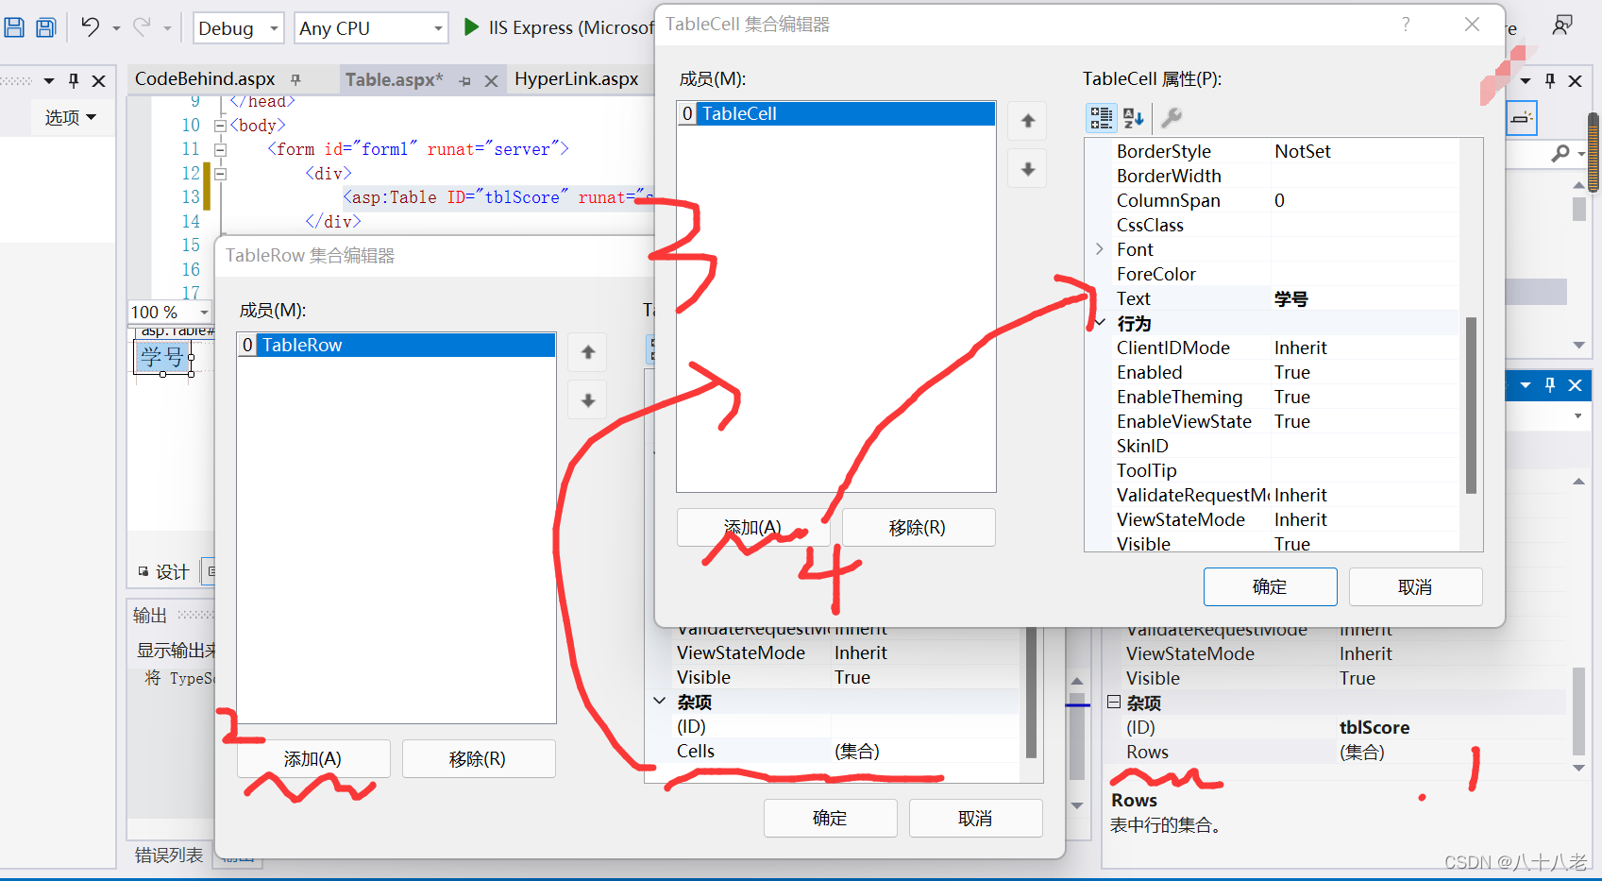Viewport: 1602px width, 881px height.
Task: Collapse the 行为 category in TableCell properties
Action: (x=1100, y=323)
